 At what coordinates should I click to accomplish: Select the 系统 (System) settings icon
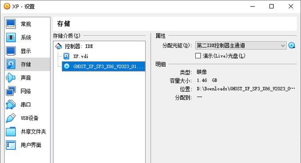[11, 37]
